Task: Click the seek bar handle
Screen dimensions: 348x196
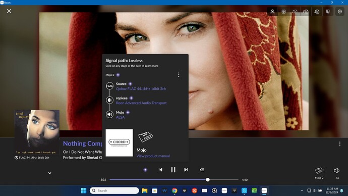Action: (207, 179)
